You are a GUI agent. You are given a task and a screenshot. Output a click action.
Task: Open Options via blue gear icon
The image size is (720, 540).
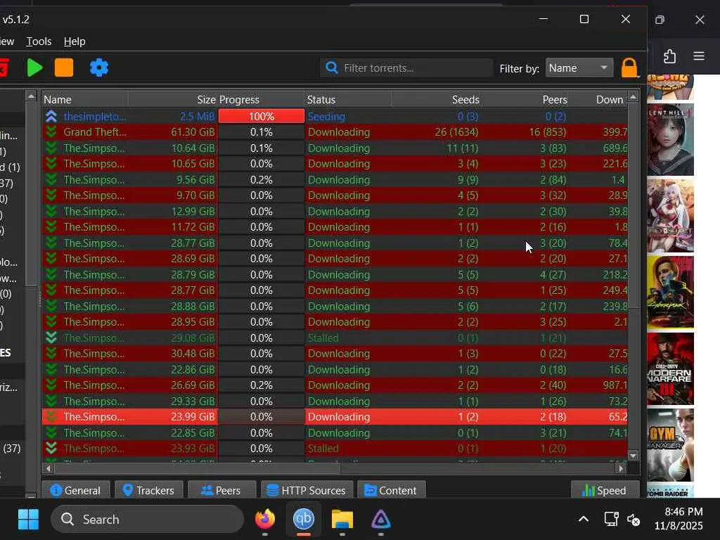[99, 67]
